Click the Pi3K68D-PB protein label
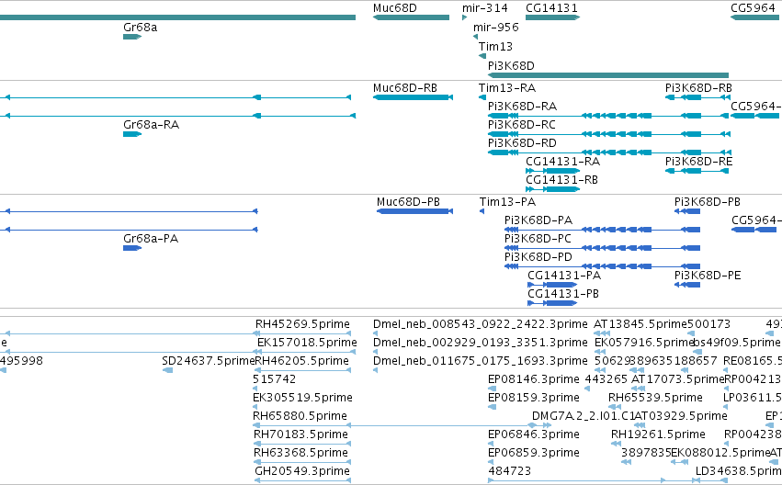This screenshot has height=485, width=782. (x=708, y=202)
